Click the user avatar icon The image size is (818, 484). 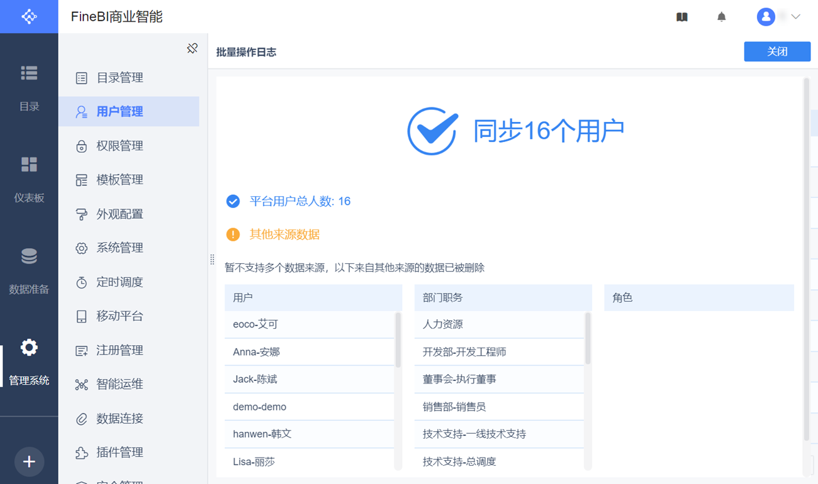coord(765,17)
